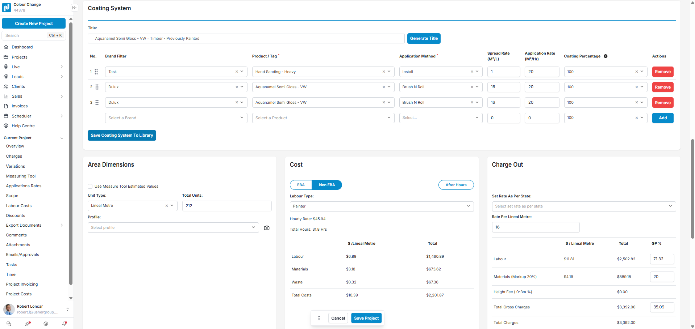The width and height of the screenshot is (695, 329).
Task: Open the three-dot more options menu
Action: pyautogui.click(x=319, y=318)
